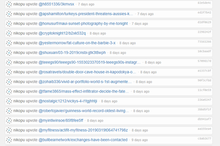Open myfitness actifit report link

[x=83, y=130]
